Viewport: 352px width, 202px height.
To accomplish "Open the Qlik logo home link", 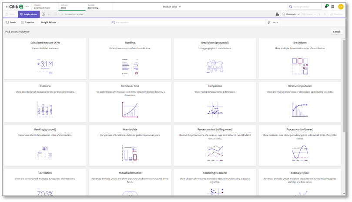I will click(x=16, y=7).
